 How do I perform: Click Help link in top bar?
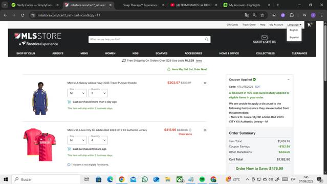[263, 24]
